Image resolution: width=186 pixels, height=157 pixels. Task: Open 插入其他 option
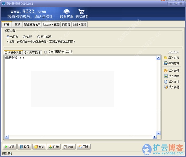(x=171, y=87)
